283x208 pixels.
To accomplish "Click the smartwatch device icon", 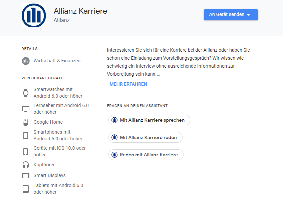I will [x=26, y=93].
